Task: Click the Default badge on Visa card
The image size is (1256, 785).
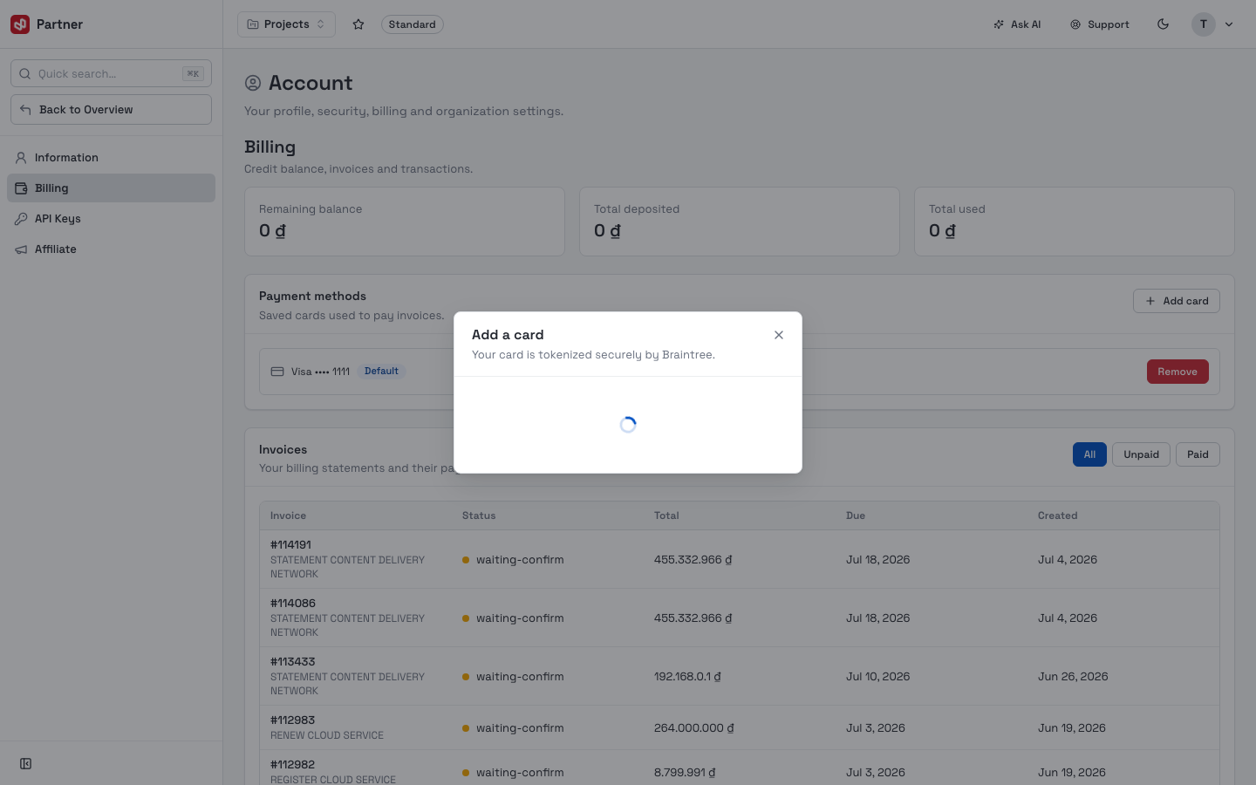Action: (x=381, y=372)
